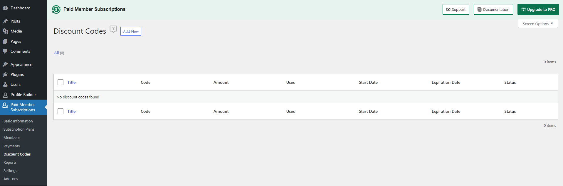Open the Documentation button
Screen dimensions: 563x186
(493, 9)
